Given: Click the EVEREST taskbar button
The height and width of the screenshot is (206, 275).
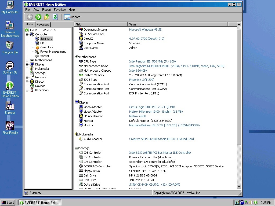Looking at the screenshot, I should [x=40, y=203].
